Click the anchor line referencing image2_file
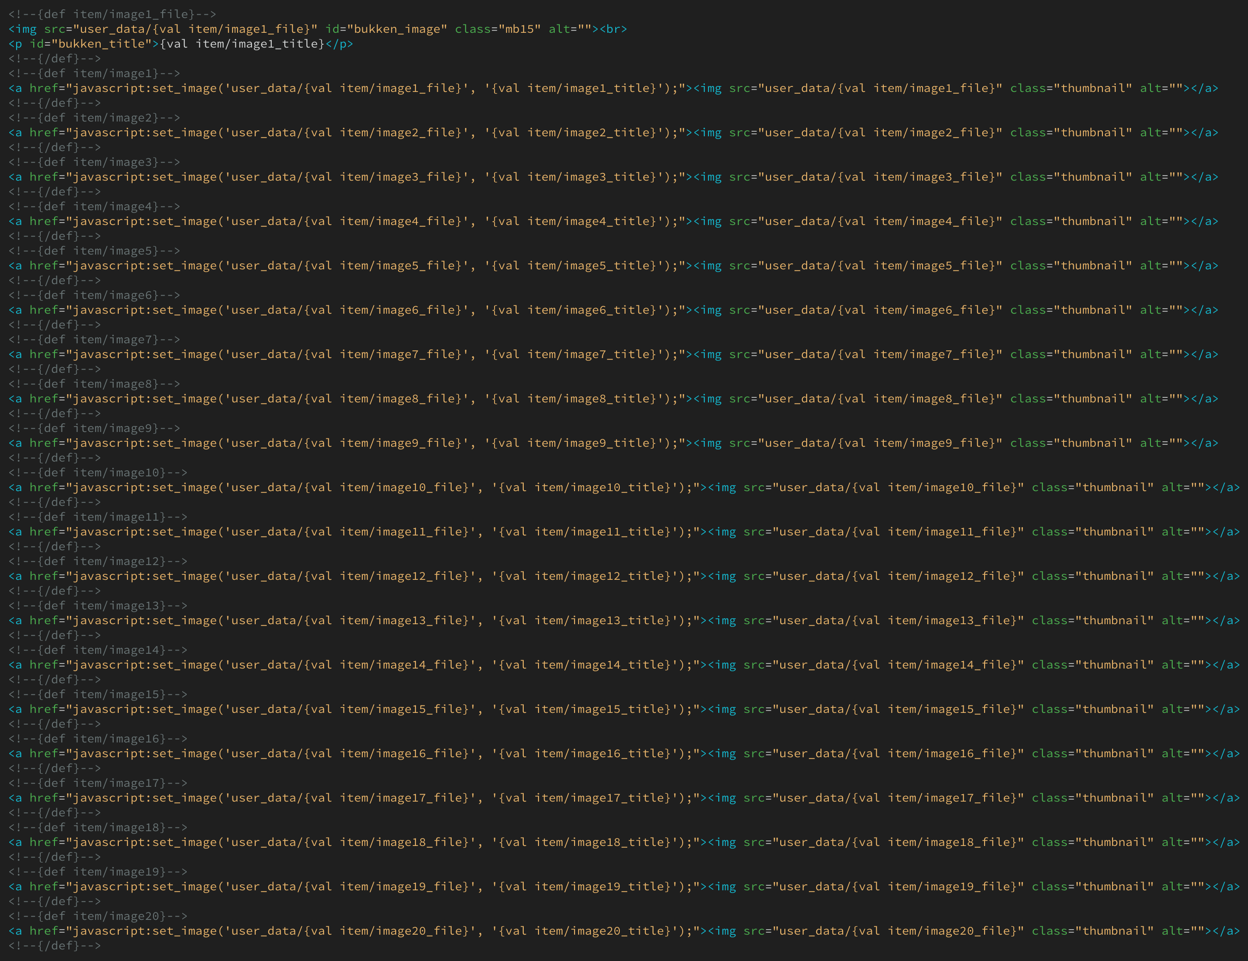This screenshot has height=961, width=1248. (613, 133)
